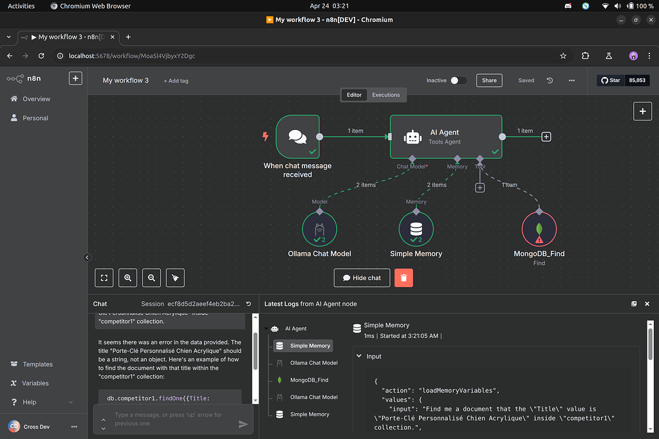The height and width of the screenshot is (439, 659).
Task: Click the Ollama Chat Model node icon
Action: [319, 229]
